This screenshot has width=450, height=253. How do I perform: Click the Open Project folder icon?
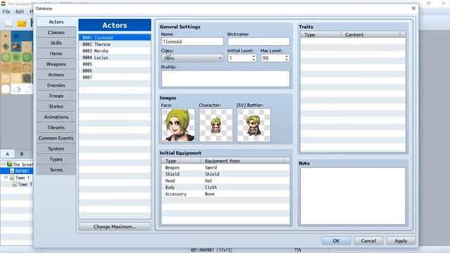point(22,22)
